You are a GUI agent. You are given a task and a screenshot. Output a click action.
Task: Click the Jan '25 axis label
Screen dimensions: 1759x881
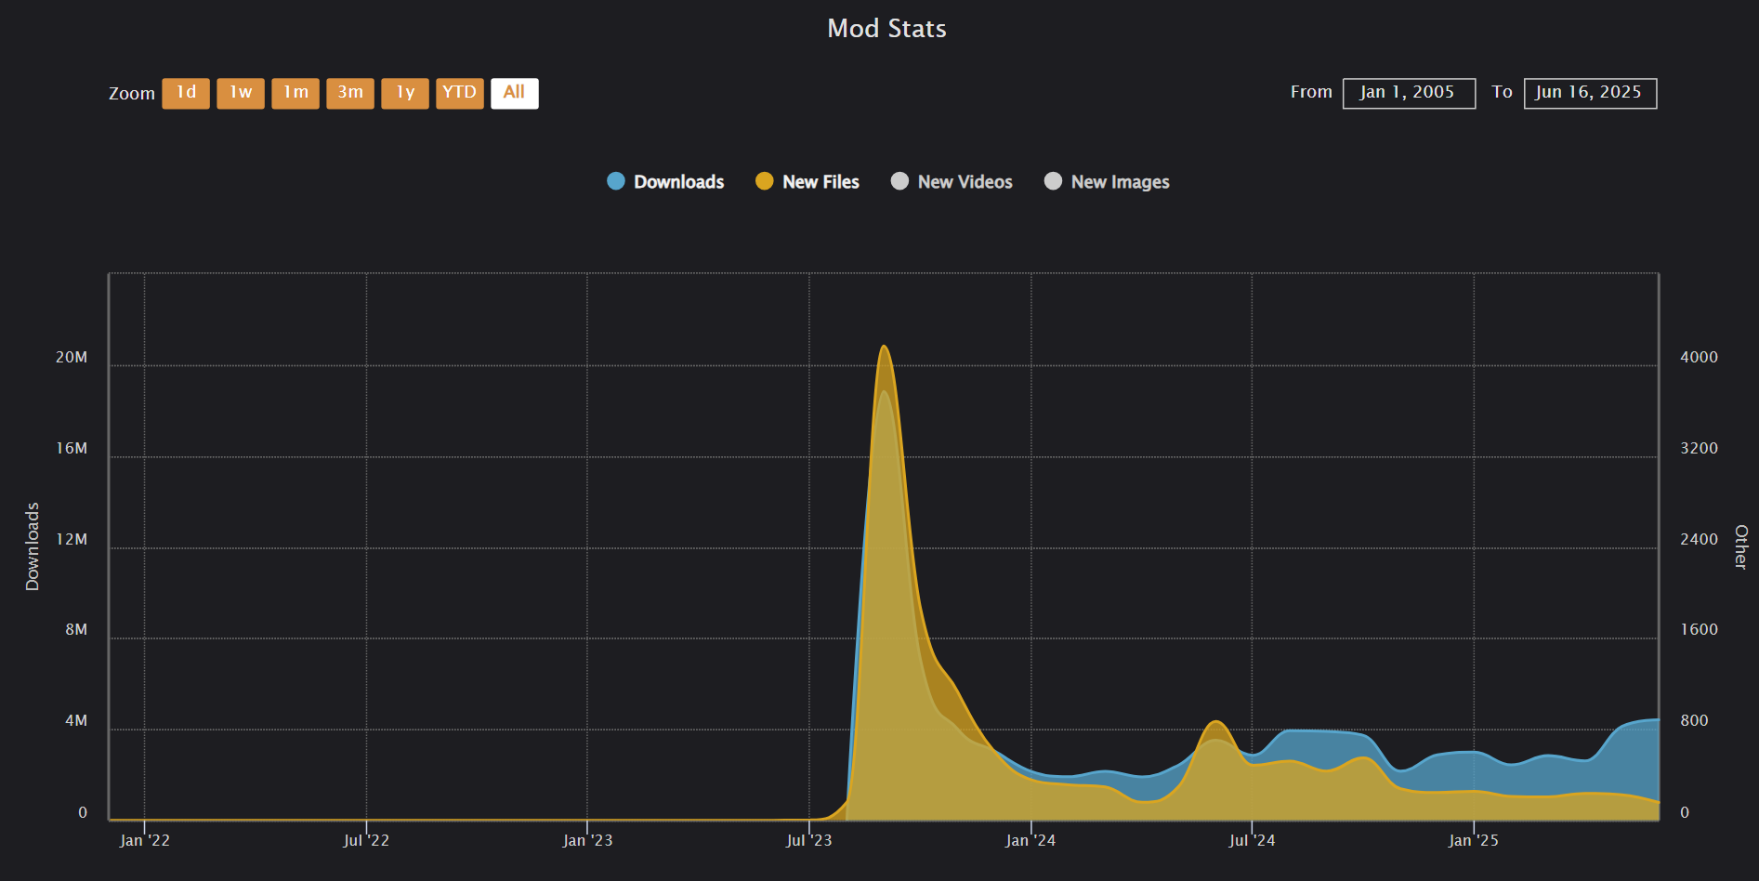(x=1474, y=840)
